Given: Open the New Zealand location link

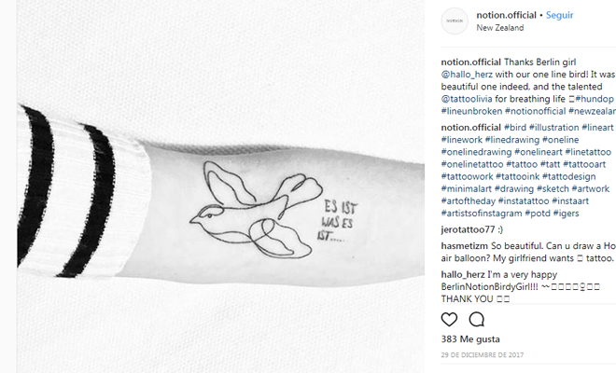Looking at the screenshot, I should (499, 28).
